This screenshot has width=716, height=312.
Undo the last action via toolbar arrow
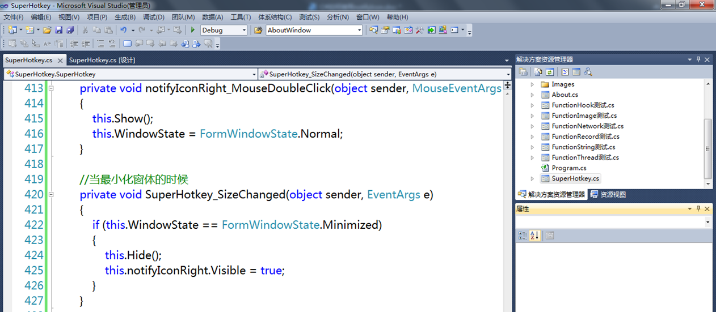pos(124,30)
